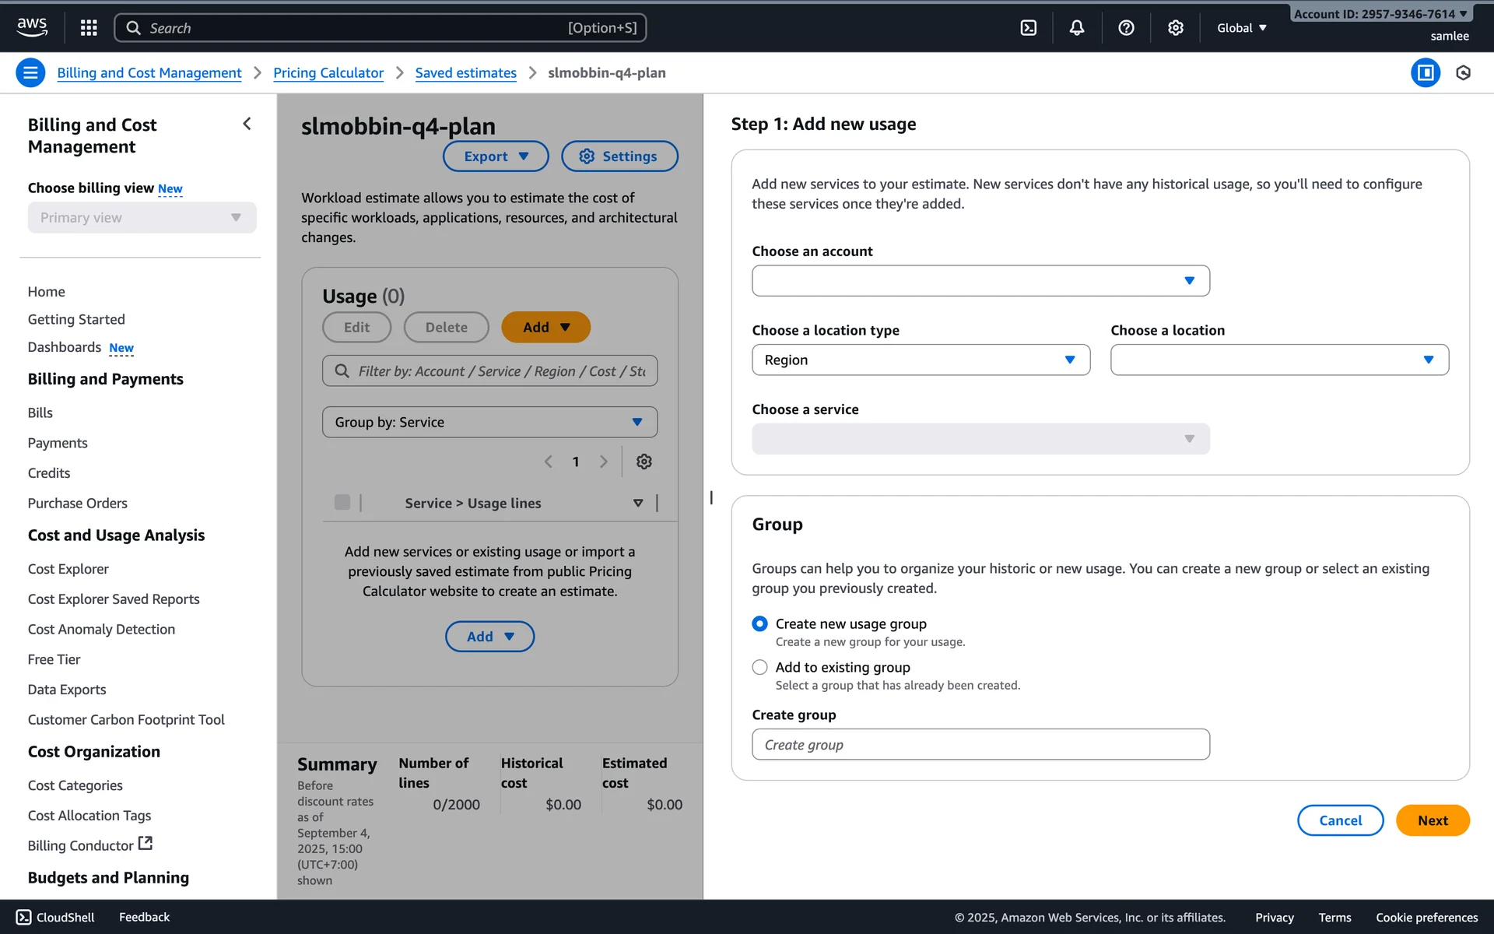Collapse the Billing and Cost Management sidebar
The width and height of the screenshot is (1494, 934).
click(x=247, y=124)
